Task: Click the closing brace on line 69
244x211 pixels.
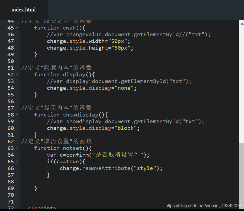Action: [36, 188]
